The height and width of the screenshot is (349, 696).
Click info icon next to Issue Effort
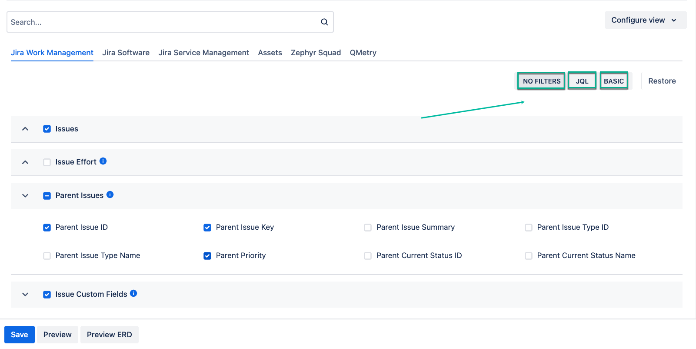click(x=103, y=161)
